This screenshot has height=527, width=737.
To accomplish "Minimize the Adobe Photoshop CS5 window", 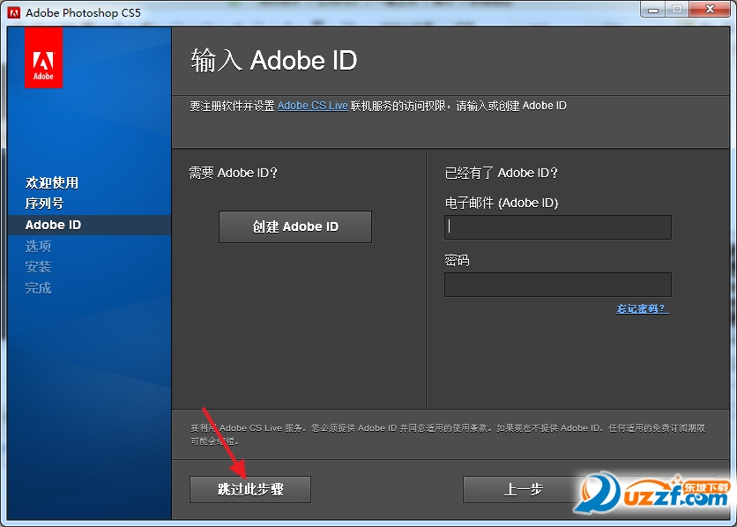I will tap(653, 10).
